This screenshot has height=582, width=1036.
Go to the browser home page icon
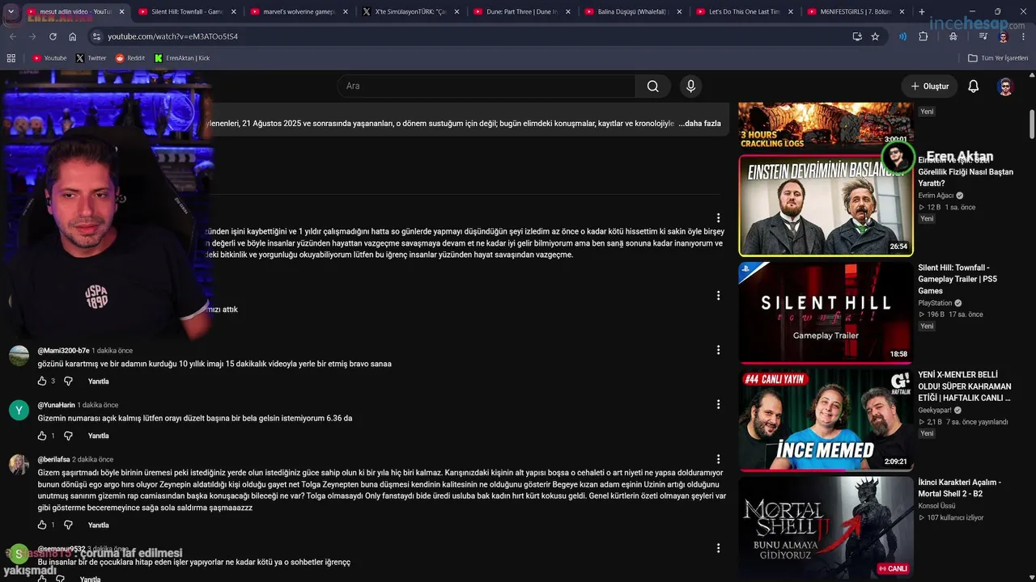coord(73,36)
